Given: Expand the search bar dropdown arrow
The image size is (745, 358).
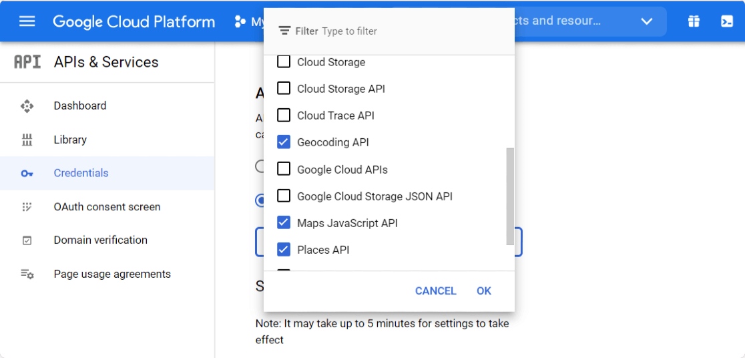Looking at the screenshot, I should pos(646,21).
